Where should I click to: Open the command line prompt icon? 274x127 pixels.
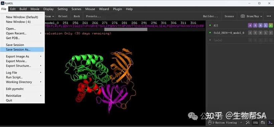point(270,122)
